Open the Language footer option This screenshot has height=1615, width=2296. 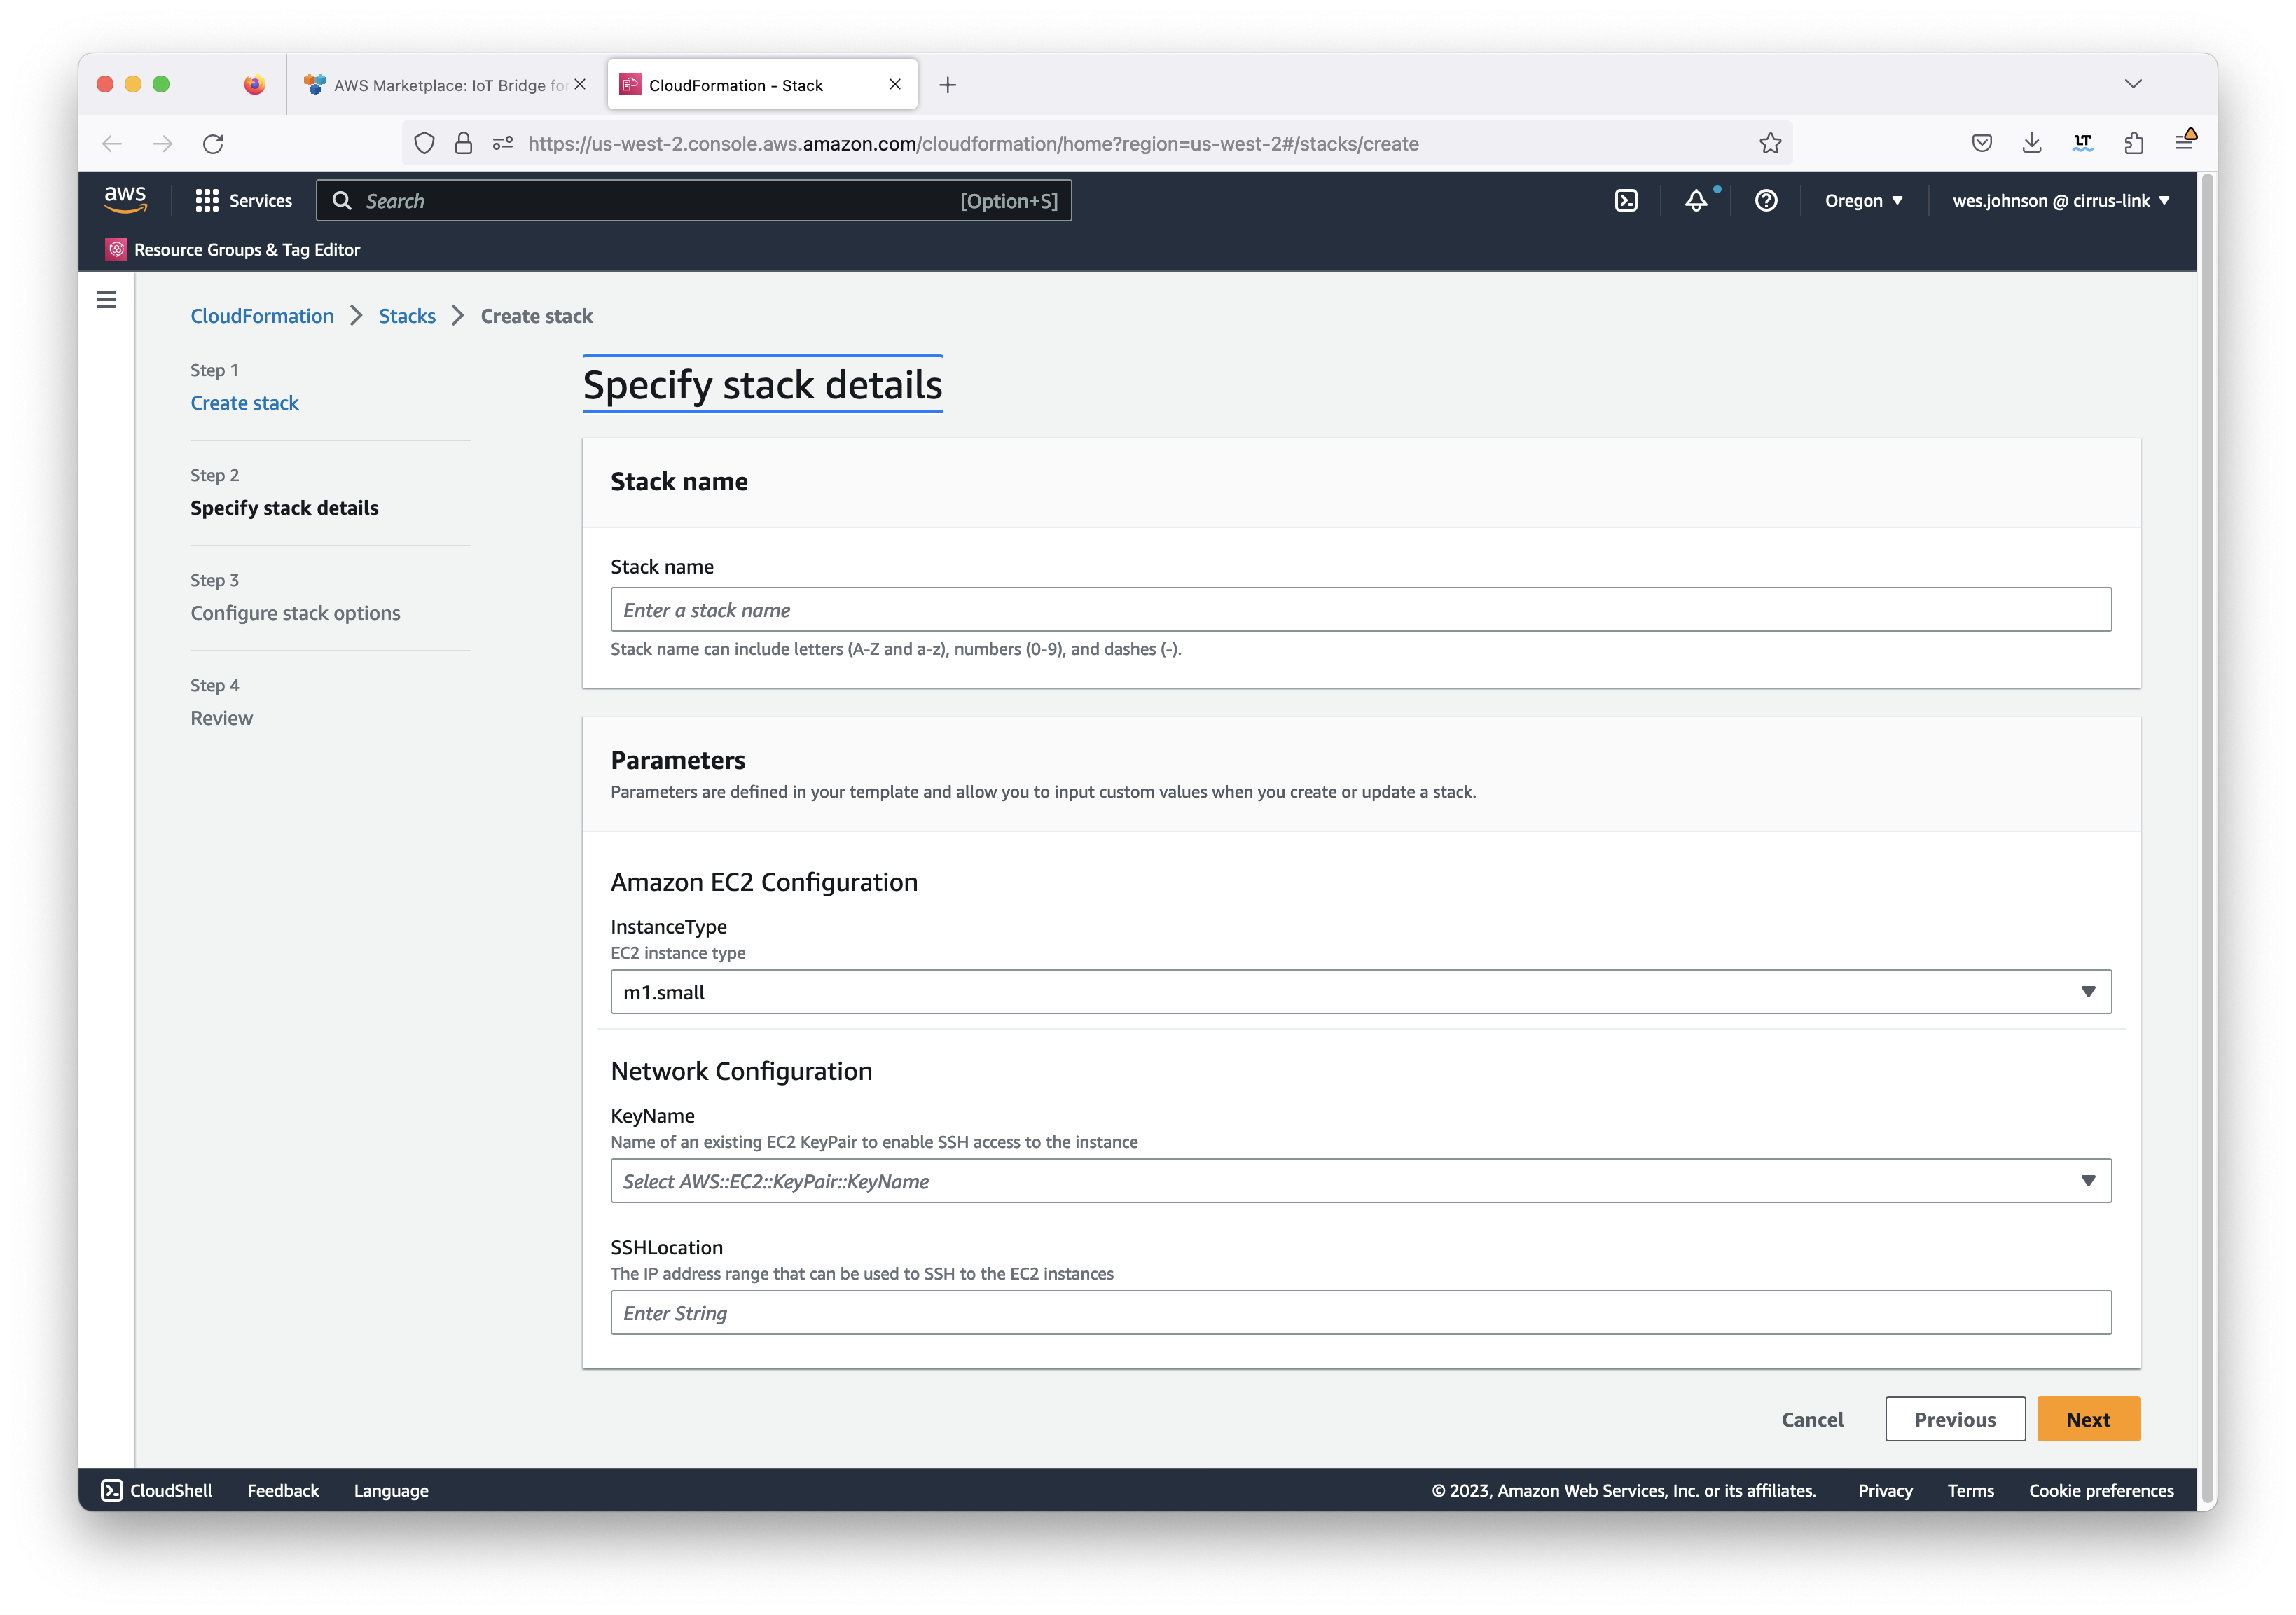(391, 1490)
